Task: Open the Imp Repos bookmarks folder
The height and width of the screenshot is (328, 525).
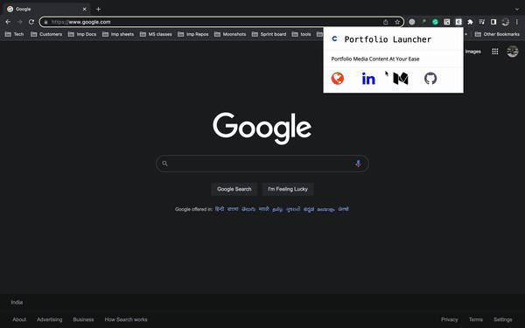Action: (x=193, y=34)
